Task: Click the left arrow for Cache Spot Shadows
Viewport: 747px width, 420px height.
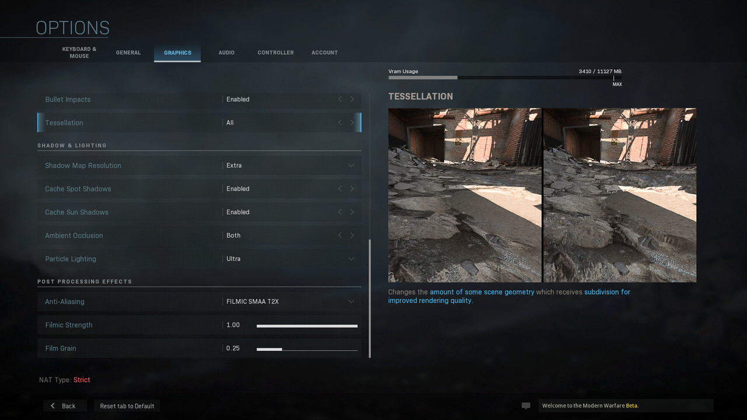Action: point(340,189)
